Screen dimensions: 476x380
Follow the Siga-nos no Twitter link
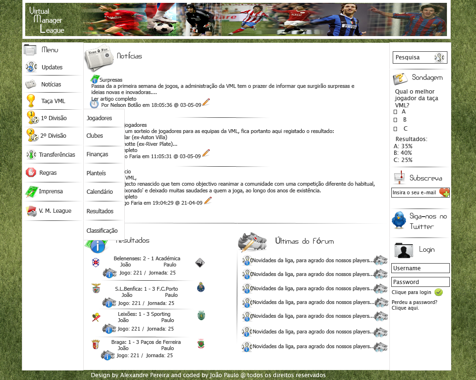[428, 221]
